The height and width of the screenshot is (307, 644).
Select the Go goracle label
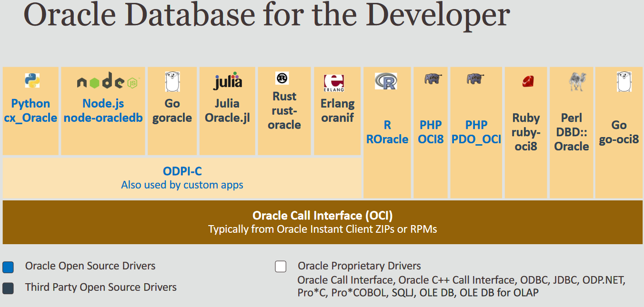click(x=172, y=110)
